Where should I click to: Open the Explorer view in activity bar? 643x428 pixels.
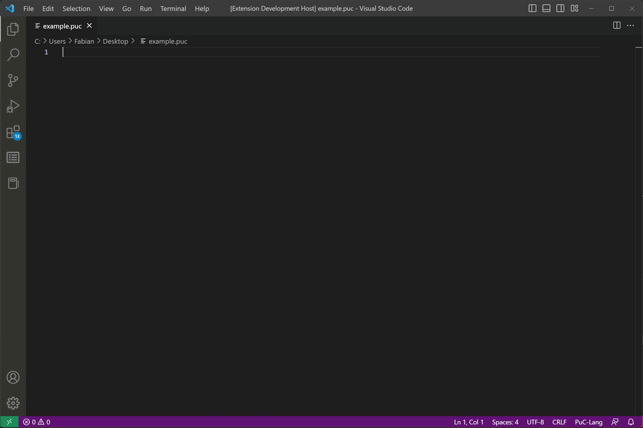tap(13, 29)
